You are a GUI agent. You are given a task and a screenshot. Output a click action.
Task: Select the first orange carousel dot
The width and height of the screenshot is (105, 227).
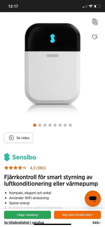pos(35,125)
